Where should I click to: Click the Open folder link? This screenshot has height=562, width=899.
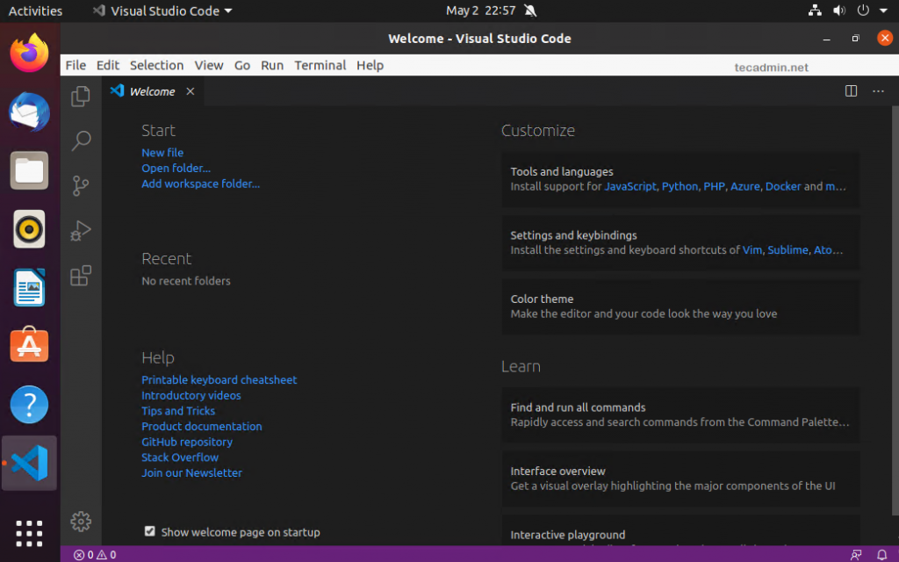(176, 169)
